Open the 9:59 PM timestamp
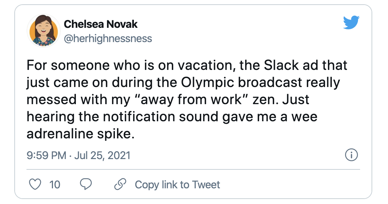The height and width of the screenshot is (204, 388). point(47,155)
